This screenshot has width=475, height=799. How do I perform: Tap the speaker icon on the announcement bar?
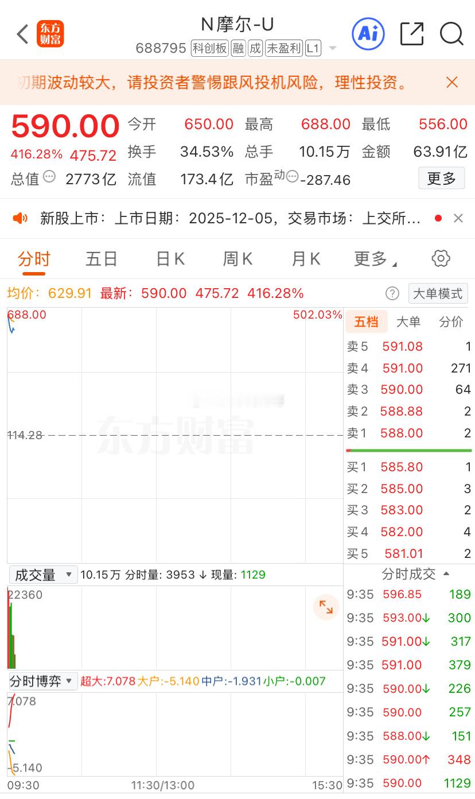point(20,218)
